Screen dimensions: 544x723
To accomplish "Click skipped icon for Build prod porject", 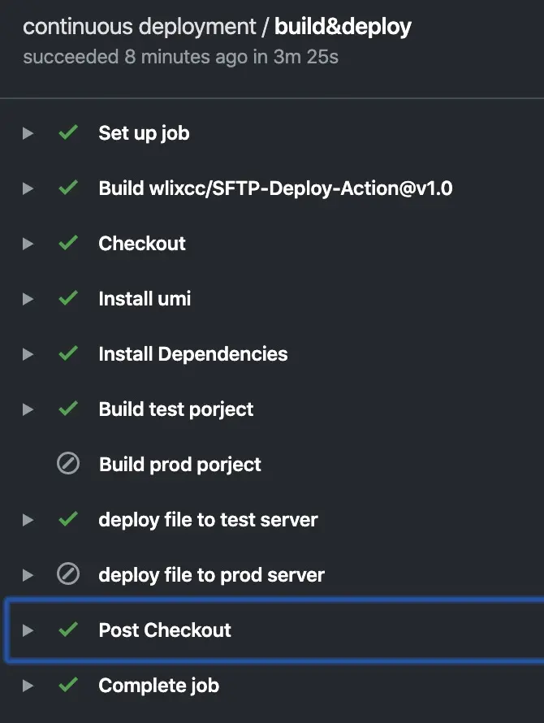I will pyautogui.click(x=68, y=464).
